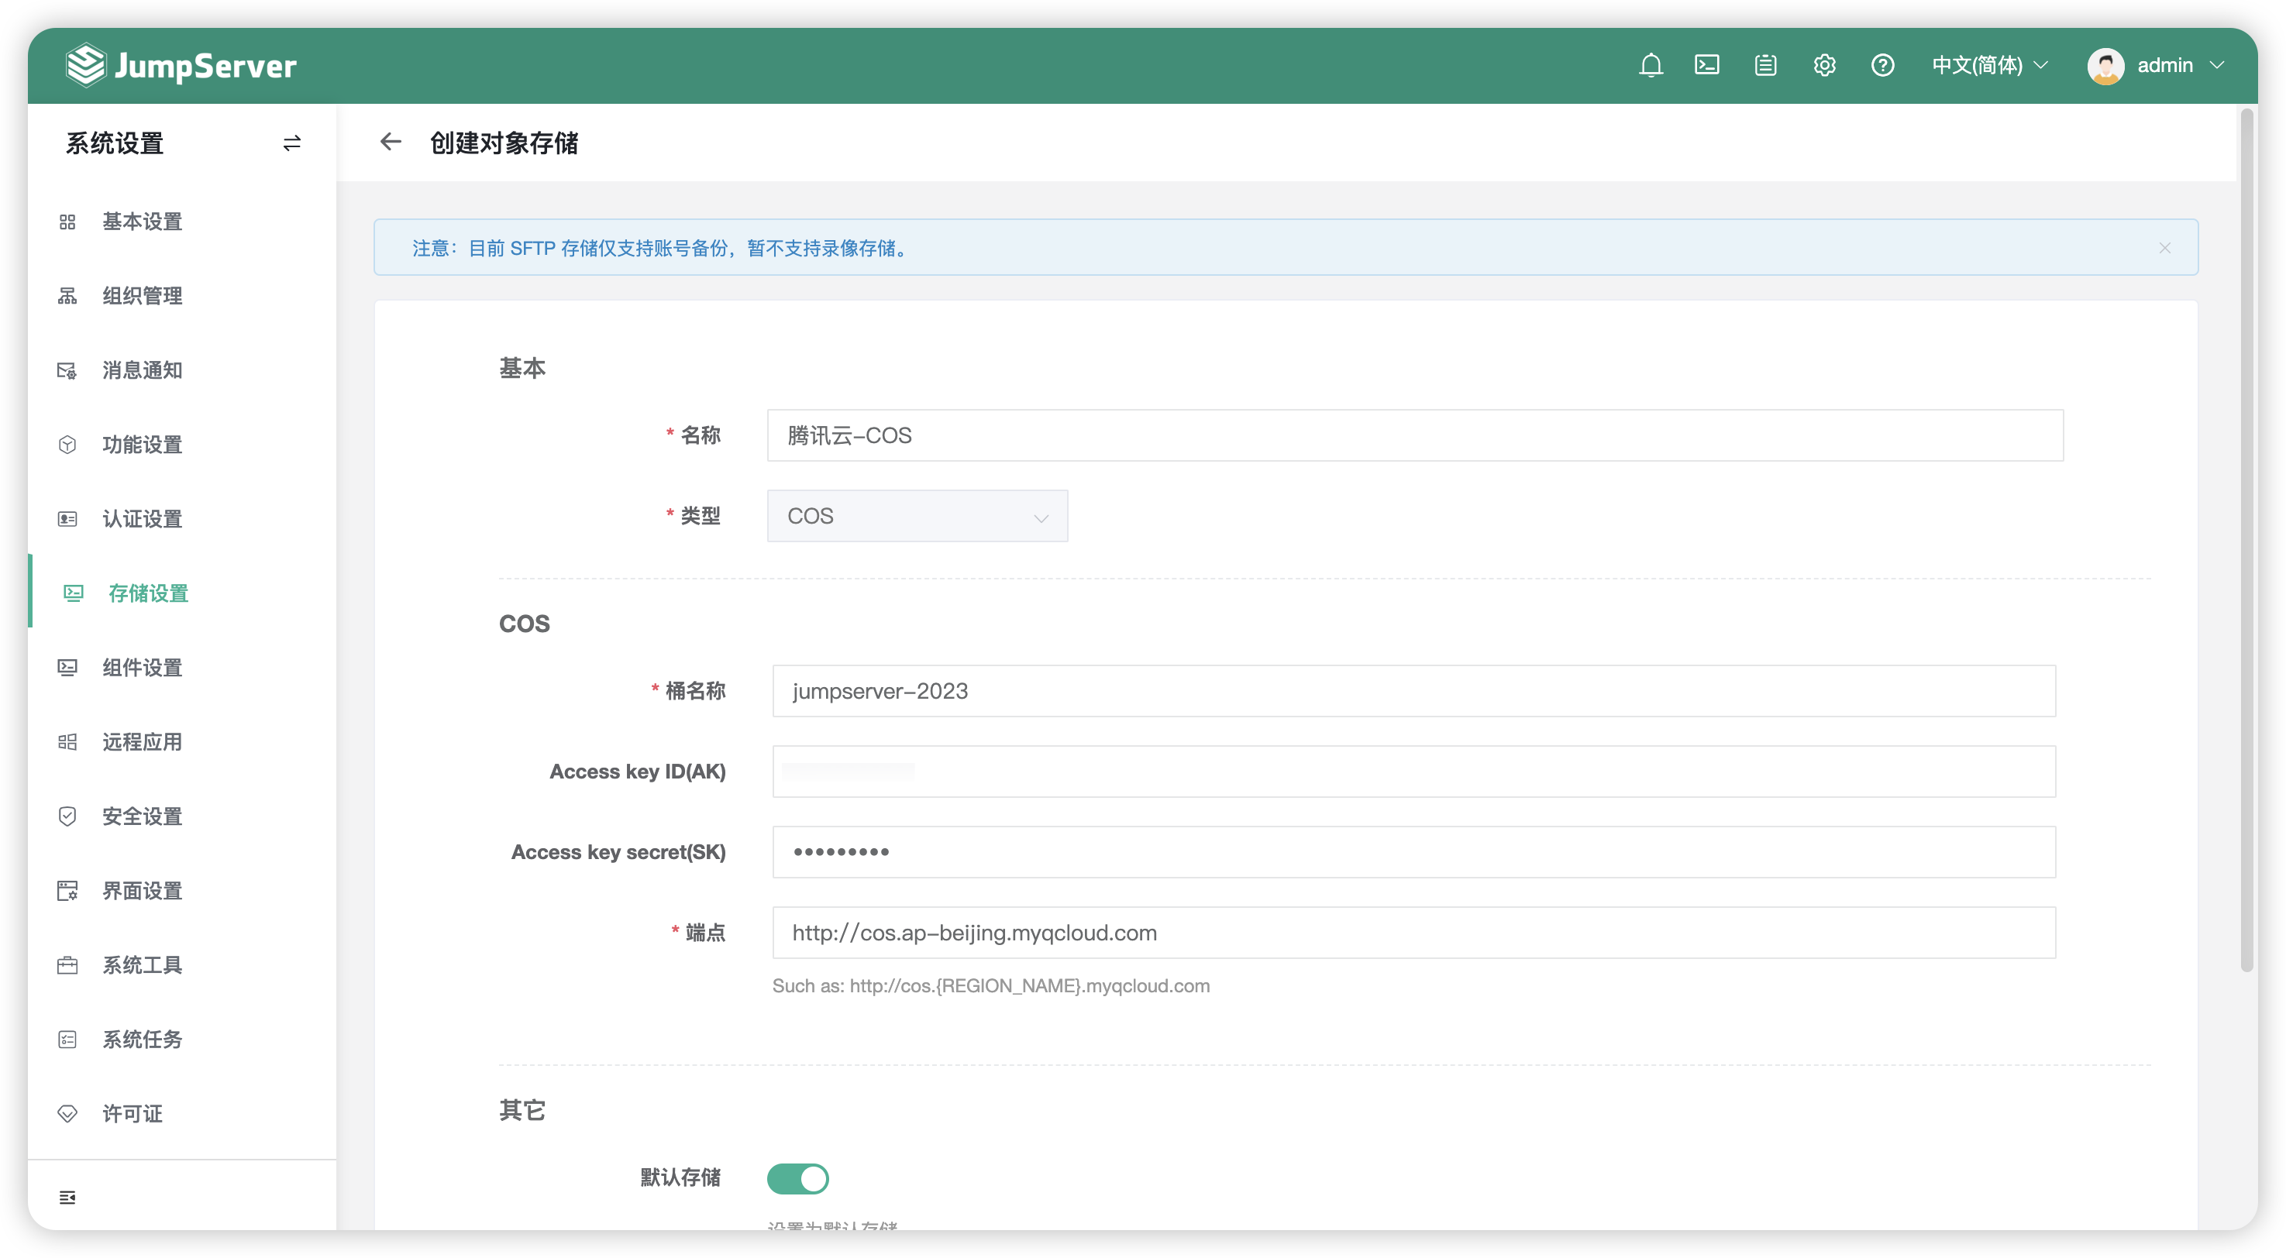2286x1258 pixels.
Task: Click the 桶名称 input field
Action: 1414,691
